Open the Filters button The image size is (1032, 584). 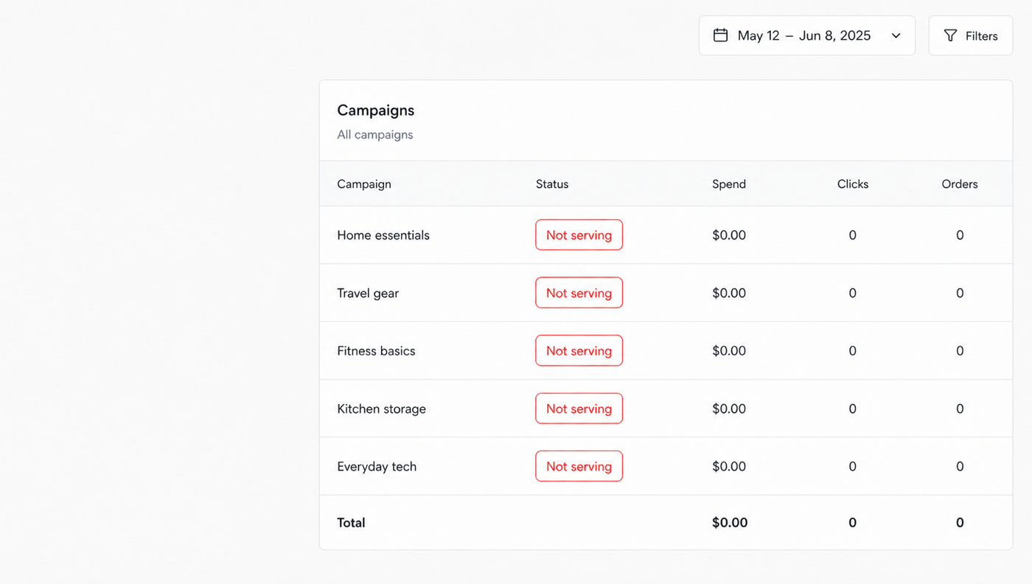point(971,35)
